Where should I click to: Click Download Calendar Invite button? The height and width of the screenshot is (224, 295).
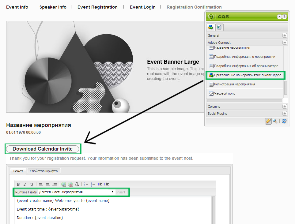[43, 149]
